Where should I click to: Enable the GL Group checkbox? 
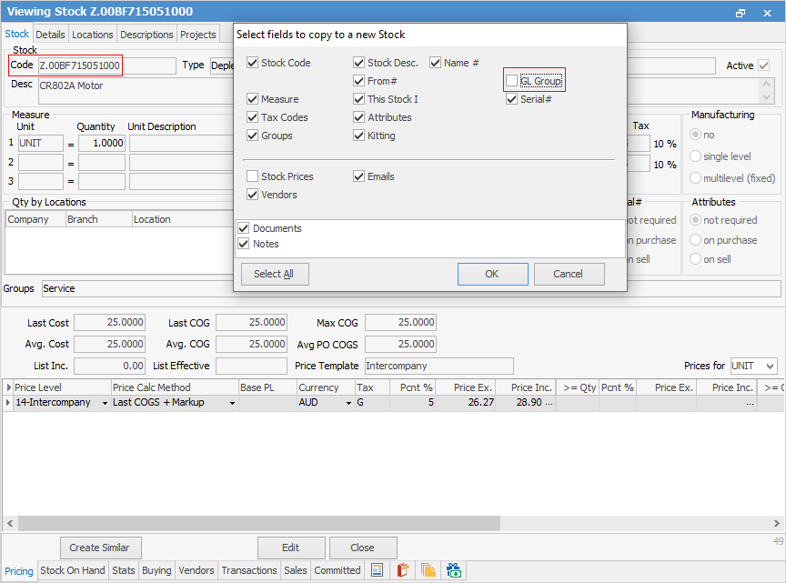(512, 81)
